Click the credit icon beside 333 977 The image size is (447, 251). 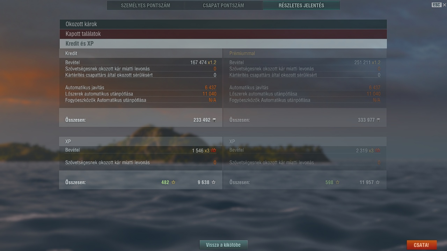click(x=378, y=120)
